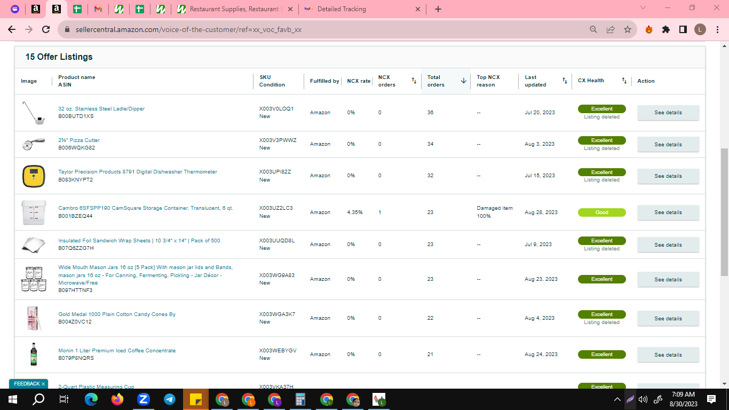729x410 pixels.
Task: Open the zoom magnifier in address bar
Action: pyautogui.click(x=593, y=29)
